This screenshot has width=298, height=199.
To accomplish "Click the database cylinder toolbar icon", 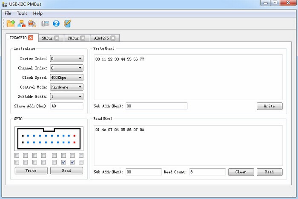I will coord(32,23).
